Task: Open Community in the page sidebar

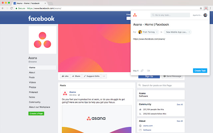Action: (35, 102)
